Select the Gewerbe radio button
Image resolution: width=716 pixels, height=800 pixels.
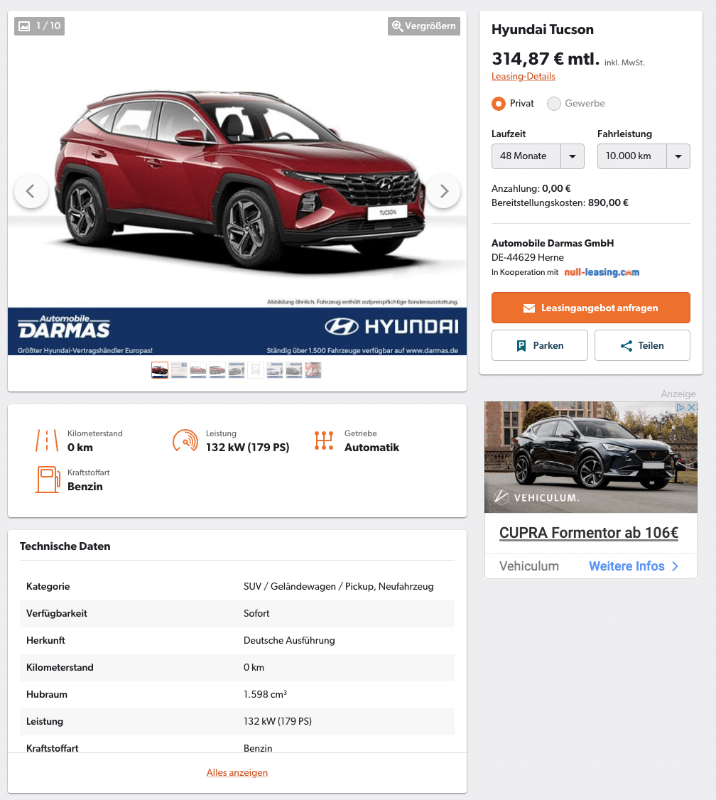tap(554, 104)
